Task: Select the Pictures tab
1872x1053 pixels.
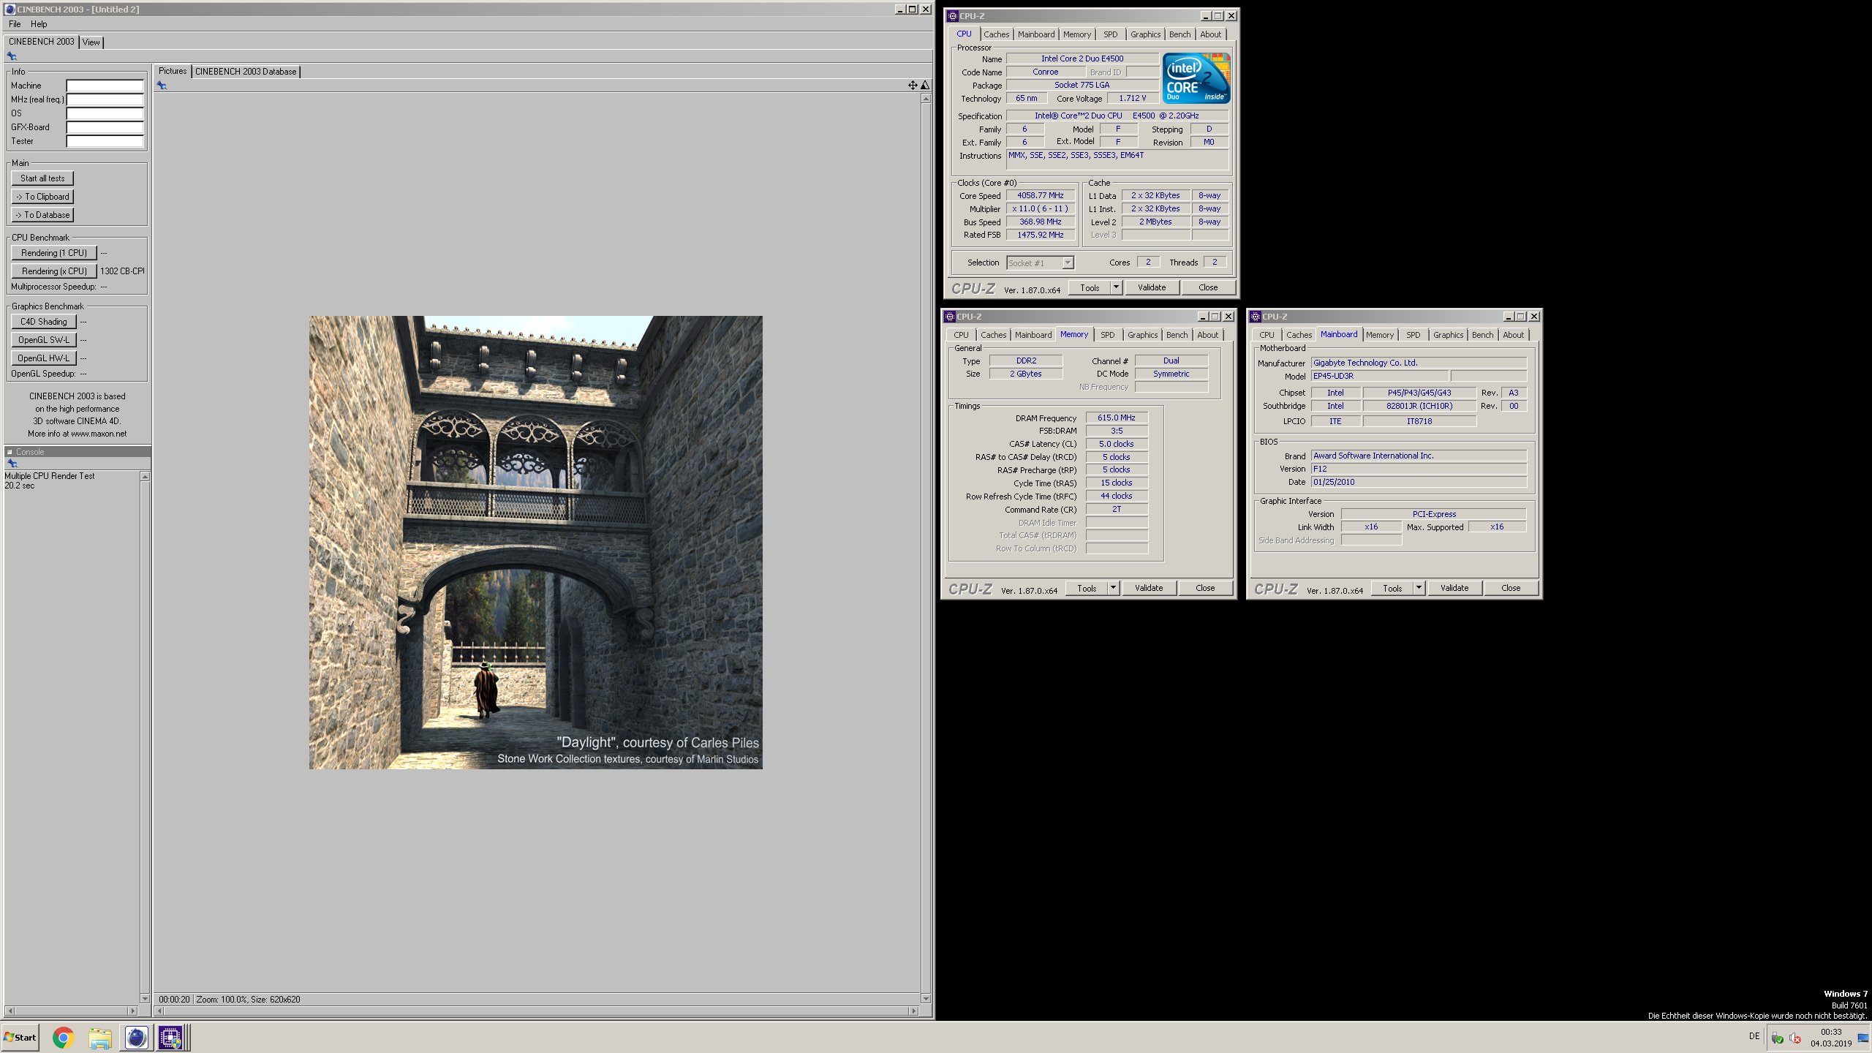Action: [x=173, y=71]
